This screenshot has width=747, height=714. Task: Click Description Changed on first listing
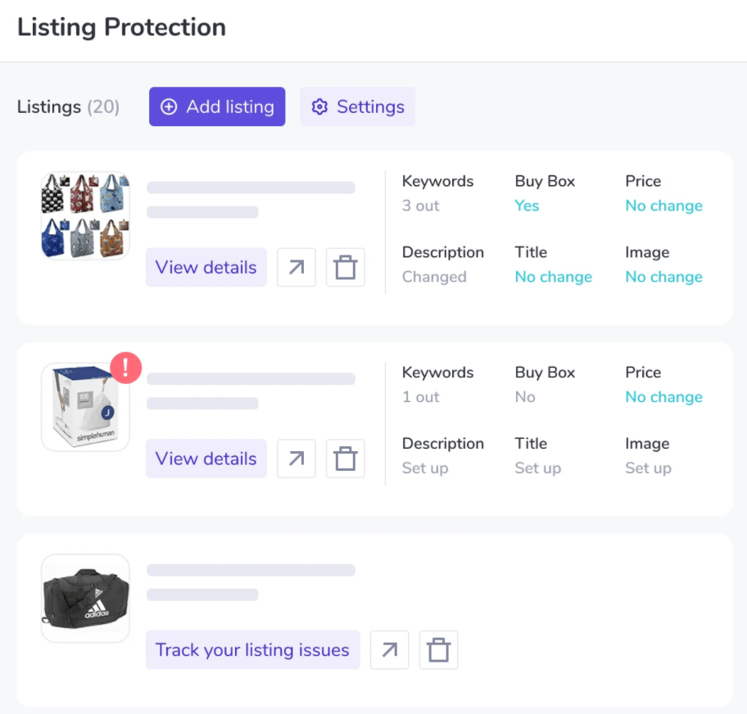(434, 277)
